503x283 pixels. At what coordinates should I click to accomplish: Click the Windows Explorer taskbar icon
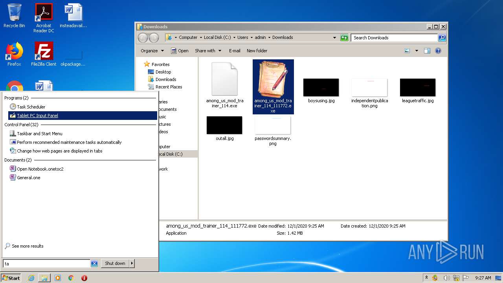pyautogui.click(x=44, y=278)
